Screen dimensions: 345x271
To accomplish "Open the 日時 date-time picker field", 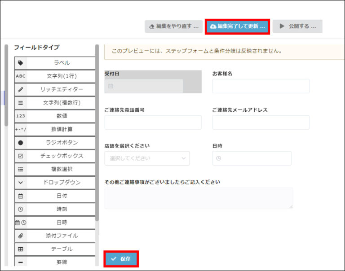I will [x=252, y=158].
